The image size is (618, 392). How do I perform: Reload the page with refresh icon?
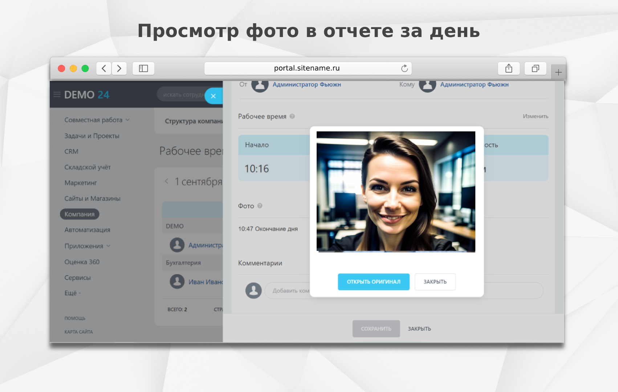[404, 68]
